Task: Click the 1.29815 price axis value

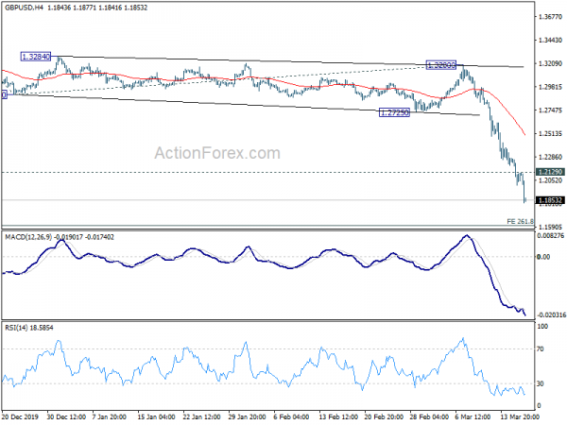Action: 550,87
